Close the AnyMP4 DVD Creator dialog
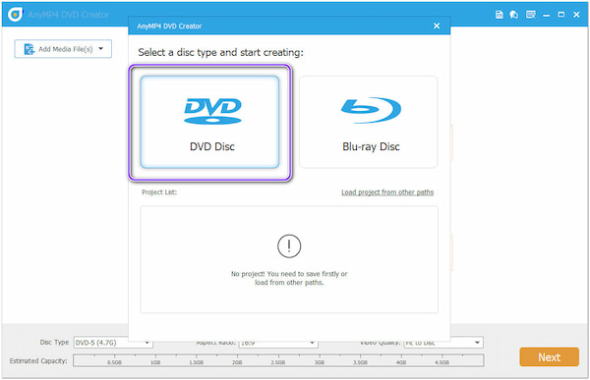Image resolution: width=590 pixels, height=380 pixels. click(x=437, y=26)
